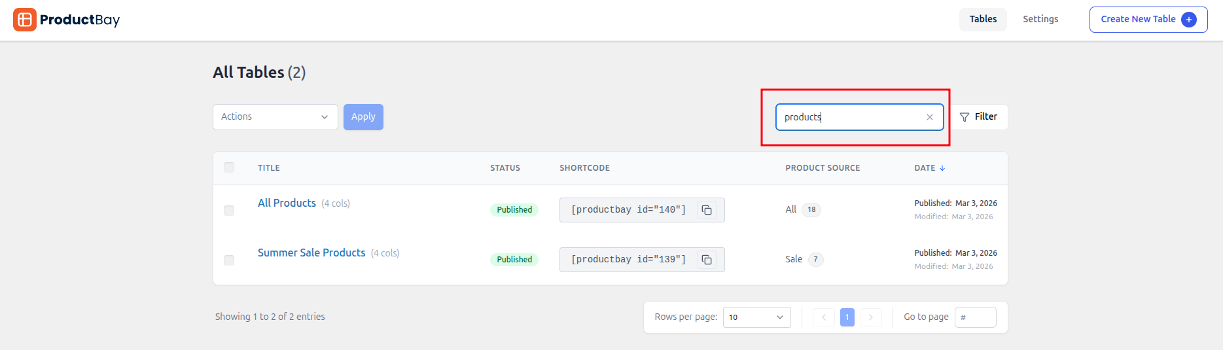Click the All Tables (2) heading

point(259,72)
